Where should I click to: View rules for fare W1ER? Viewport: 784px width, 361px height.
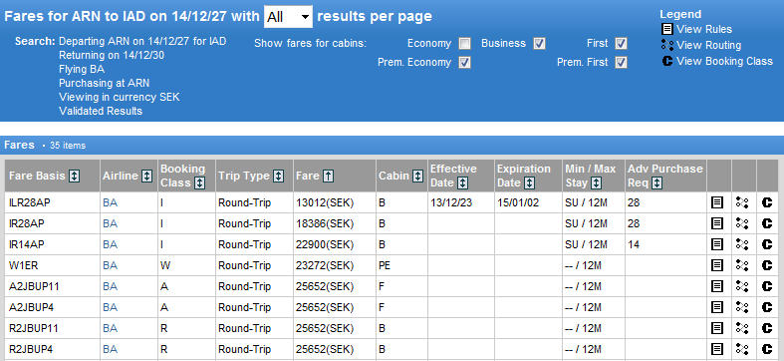pyautogui.click(x=717, y=265)
